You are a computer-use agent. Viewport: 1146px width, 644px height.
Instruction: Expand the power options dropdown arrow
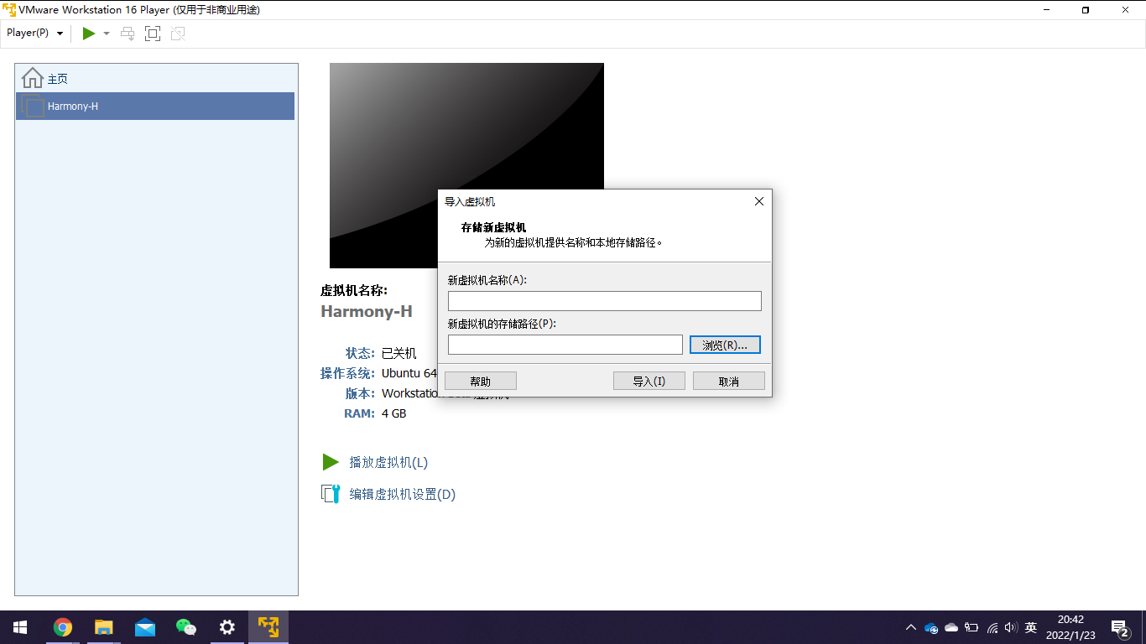click(x=107, y=34)
